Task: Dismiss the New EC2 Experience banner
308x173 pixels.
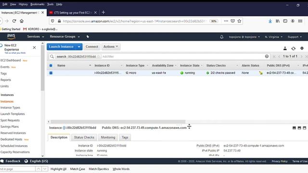Action: click(34, 48)
